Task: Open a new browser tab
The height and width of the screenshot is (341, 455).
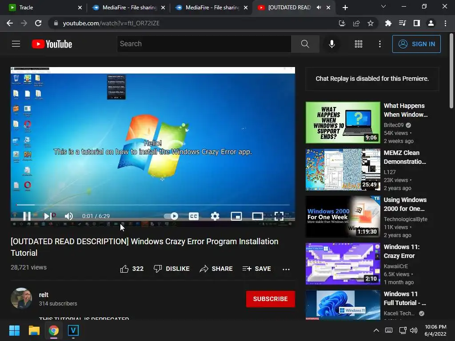Action: [x=345, y=8]
